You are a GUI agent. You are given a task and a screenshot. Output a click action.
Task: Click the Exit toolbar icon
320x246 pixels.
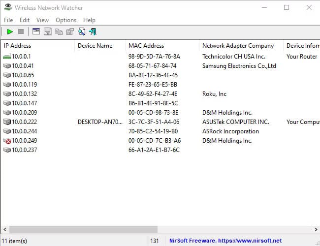click(93, 32)
